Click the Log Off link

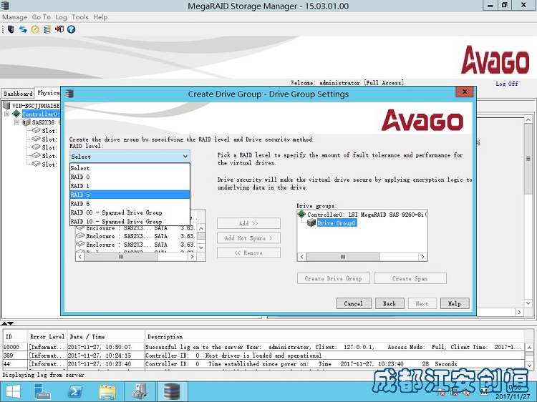(x=507, y=84)
